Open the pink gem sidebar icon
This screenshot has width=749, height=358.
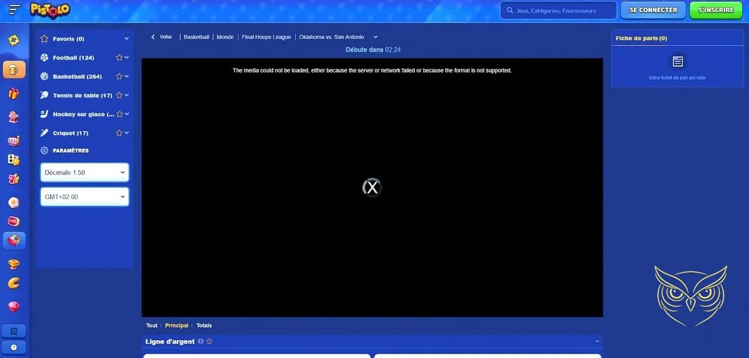coord(14,307)
